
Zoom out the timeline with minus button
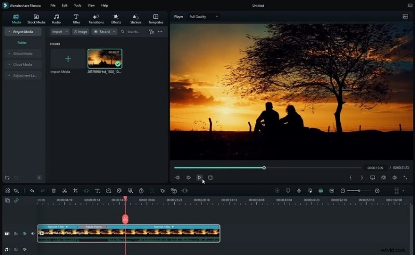(343, 191)
